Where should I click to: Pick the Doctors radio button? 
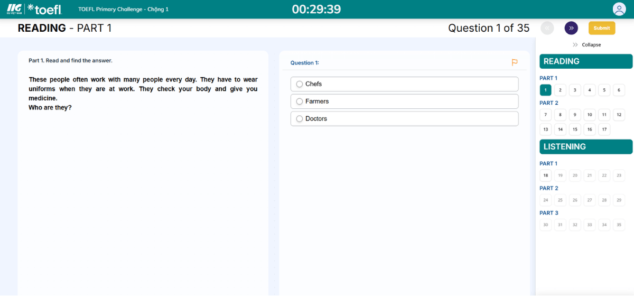(x=300, y=119)
